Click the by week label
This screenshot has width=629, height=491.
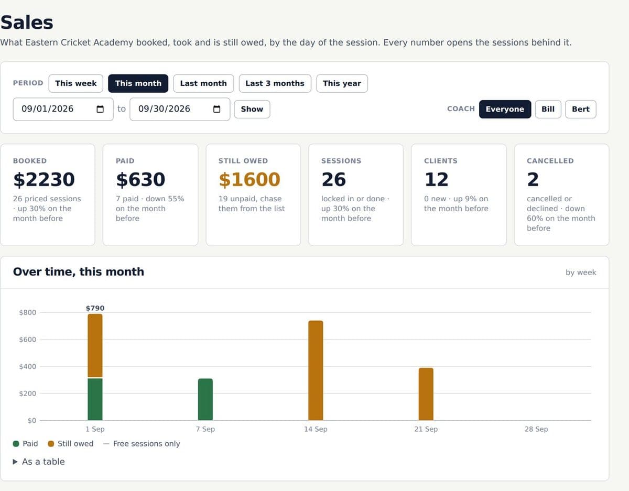tap(581, 272)
